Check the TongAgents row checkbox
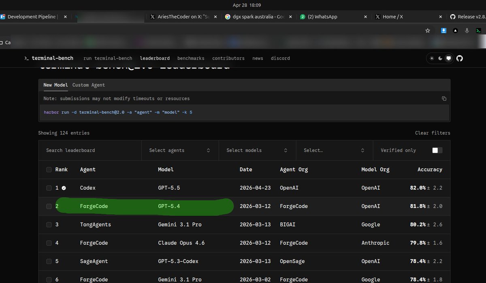Image resolution: width=486 pixels, height=283 pixels. 49,224
